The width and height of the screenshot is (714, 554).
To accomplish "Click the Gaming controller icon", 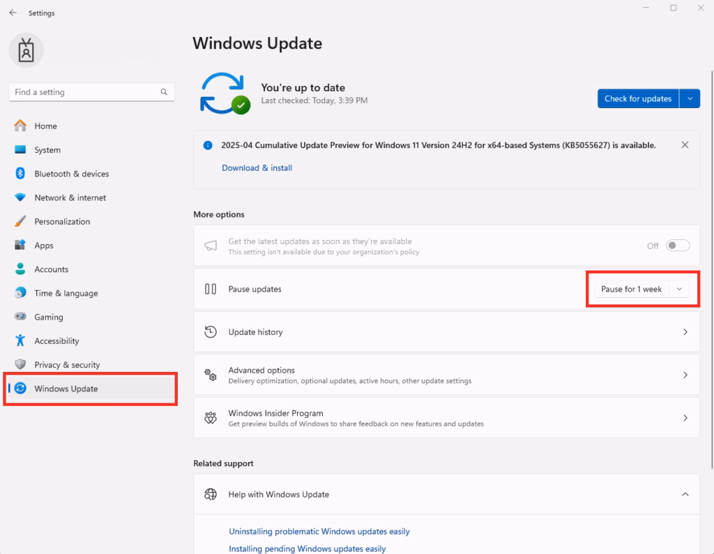I will 20,316.
